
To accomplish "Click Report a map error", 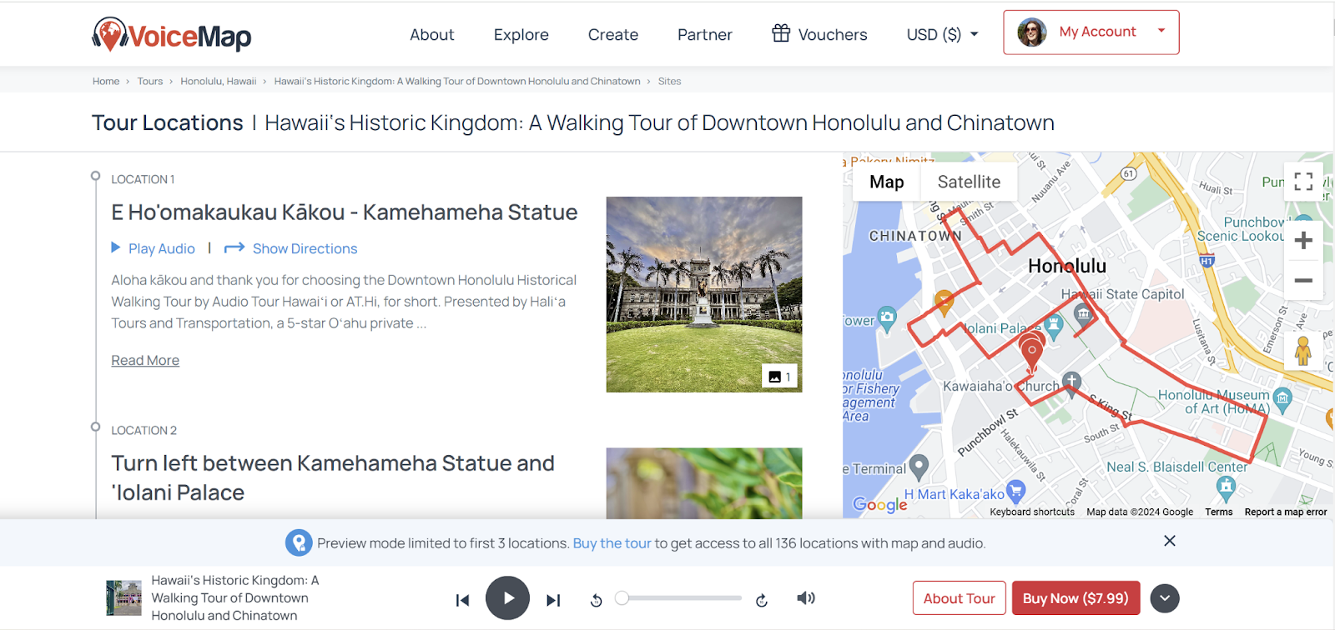I will tap(1286, 512).
